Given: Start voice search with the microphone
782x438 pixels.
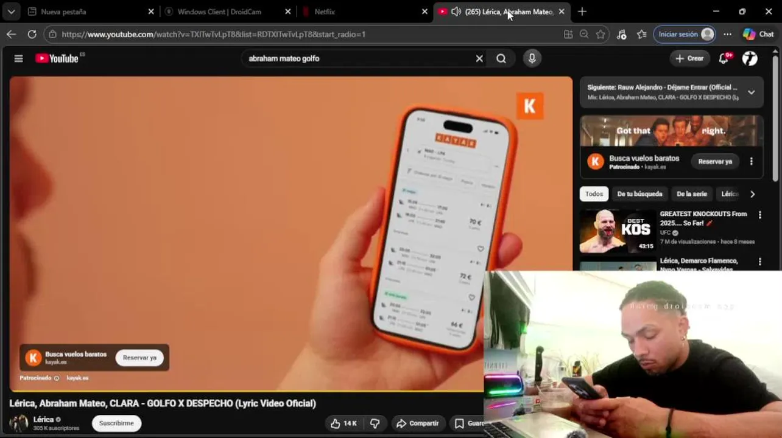Looking at the screenshot, I should (x=532, y=58).
